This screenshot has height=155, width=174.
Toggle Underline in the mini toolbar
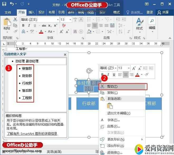point(114,75)
